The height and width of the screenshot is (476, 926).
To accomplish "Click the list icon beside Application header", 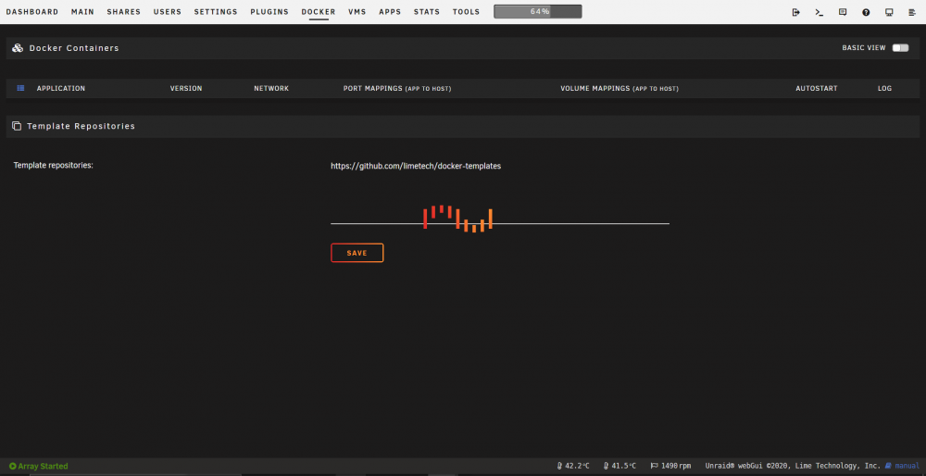I will [x=20, y=88].
